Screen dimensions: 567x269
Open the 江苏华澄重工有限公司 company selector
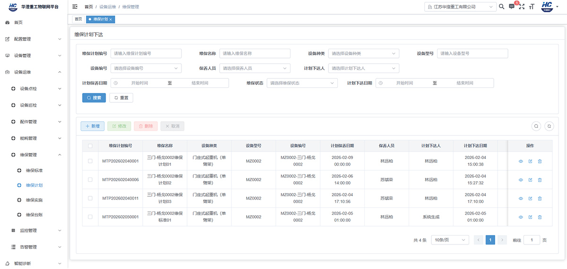pyautogui.click(x=460, y=7)
